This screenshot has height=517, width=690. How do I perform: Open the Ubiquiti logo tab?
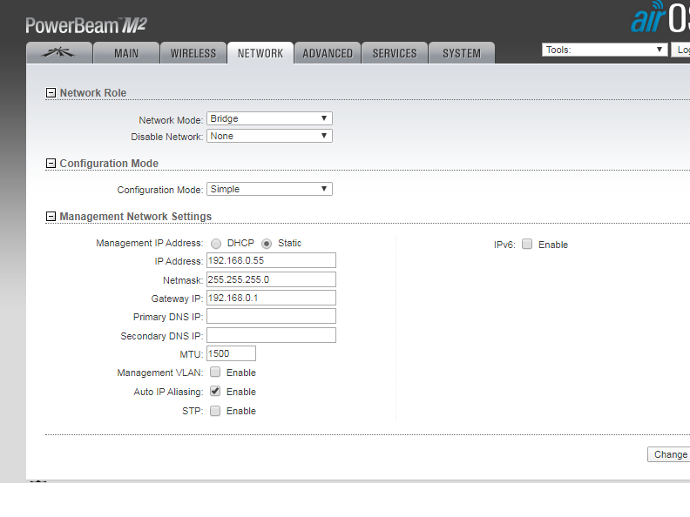point(59,53)
